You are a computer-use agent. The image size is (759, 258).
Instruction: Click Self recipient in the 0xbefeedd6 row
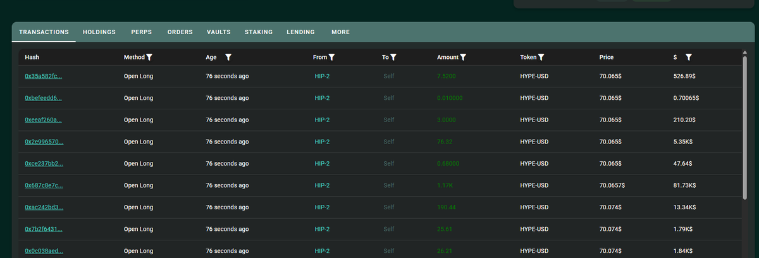pos(388,98)
